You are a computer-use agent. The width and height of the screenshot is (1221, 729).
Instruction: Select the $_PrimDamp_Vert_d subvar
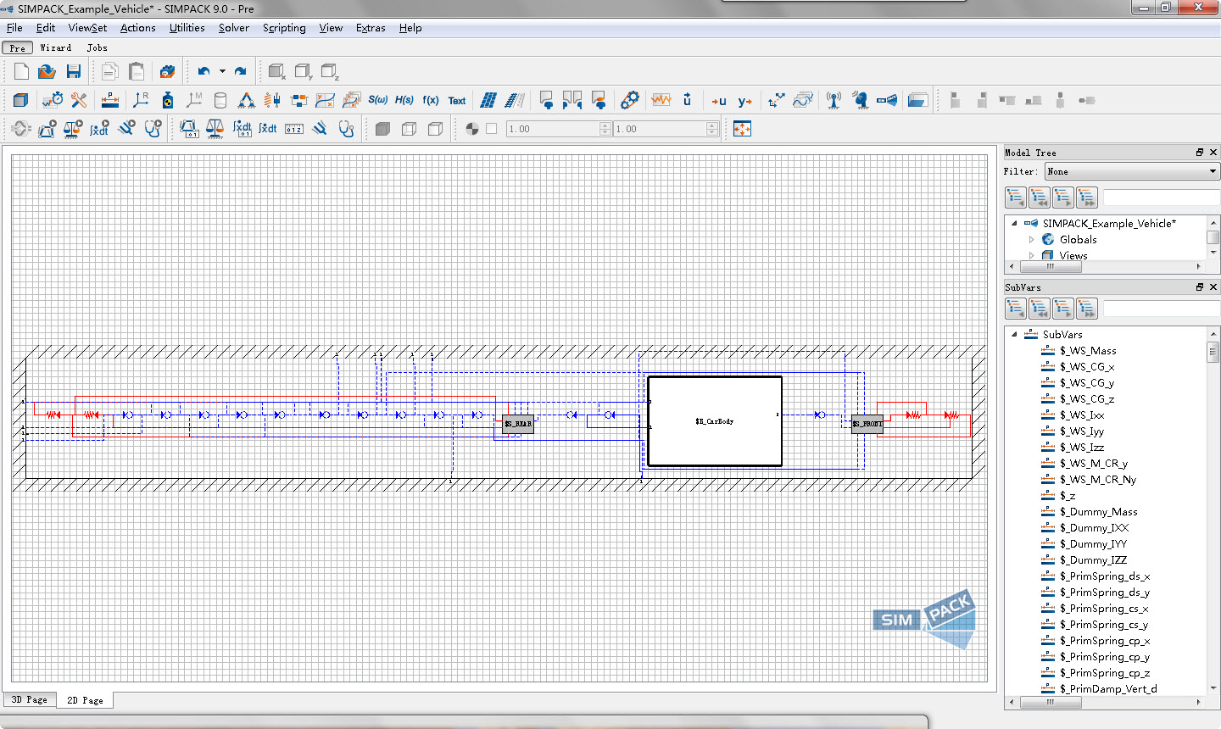click(1108, 689)
